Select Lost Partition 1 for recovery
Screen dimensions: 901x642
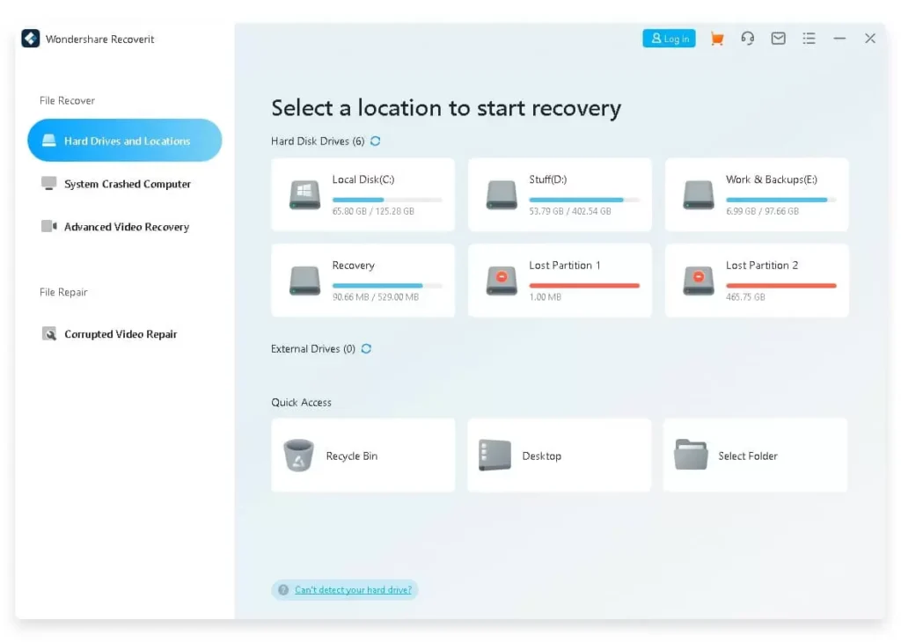560,280
